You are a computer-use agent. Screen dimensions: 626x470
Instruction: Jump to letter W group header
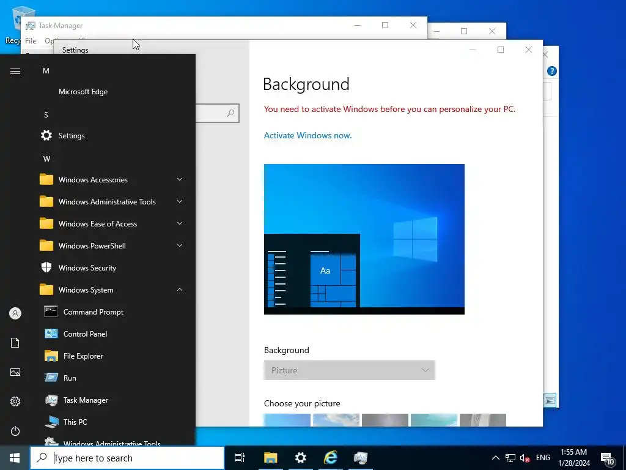click(46, 159)
